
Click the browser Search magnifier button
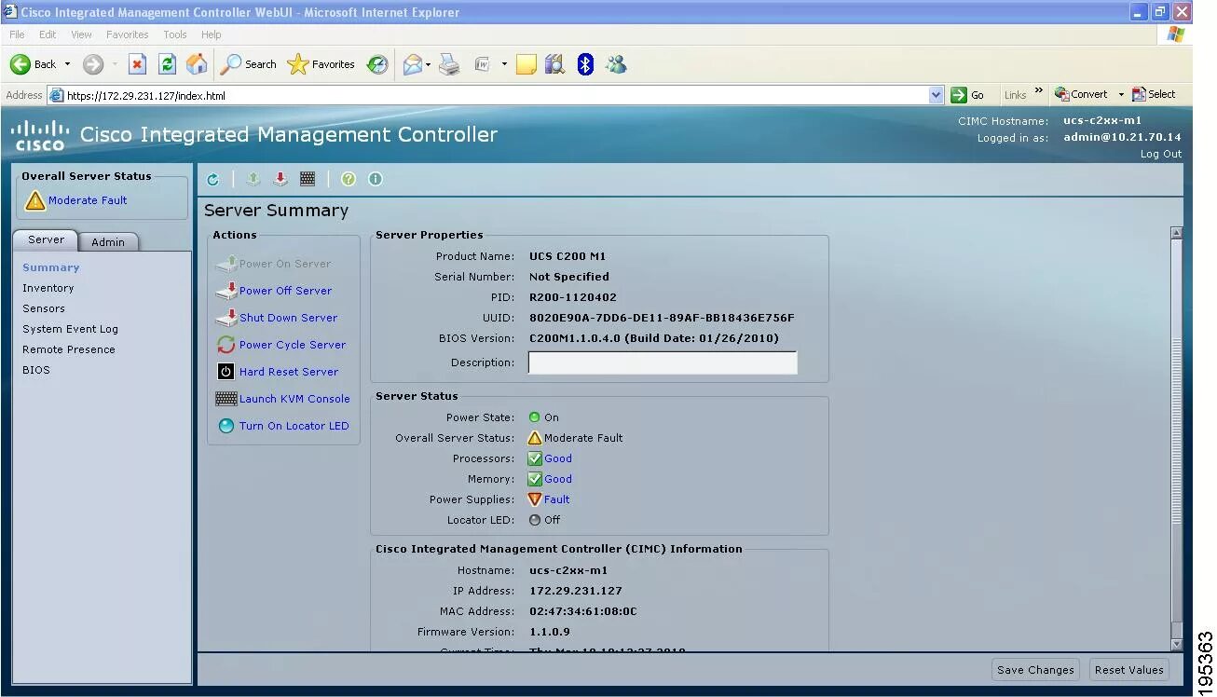point(248,64)
